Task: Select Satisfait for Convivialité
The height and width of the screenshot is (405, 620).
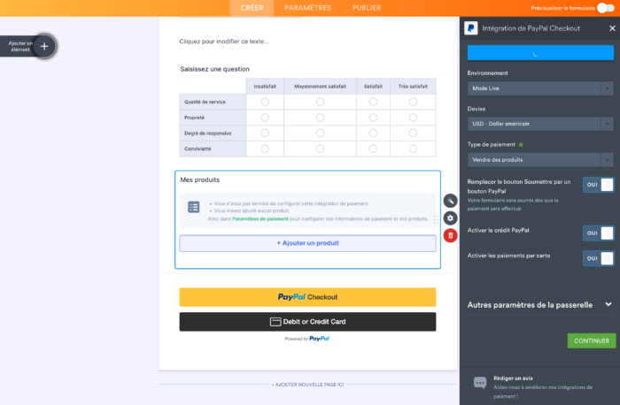Action: [373, 149]
